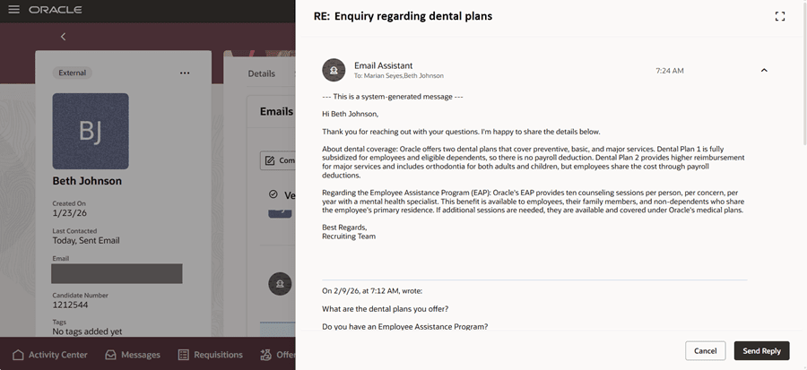
Task: Expand the email drawer to full screen
Action: [x=779, y=16]
